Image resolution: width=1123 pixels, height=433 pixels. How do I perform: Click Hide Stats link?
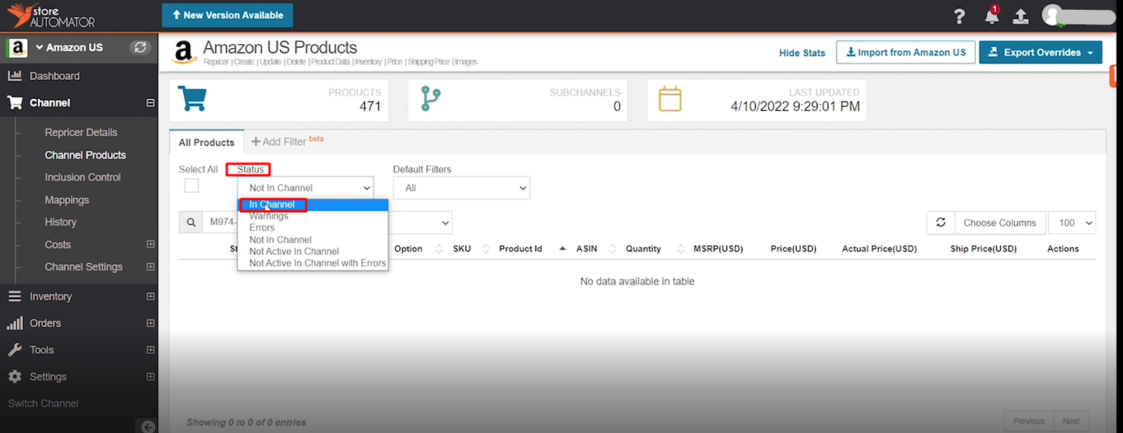802,53
